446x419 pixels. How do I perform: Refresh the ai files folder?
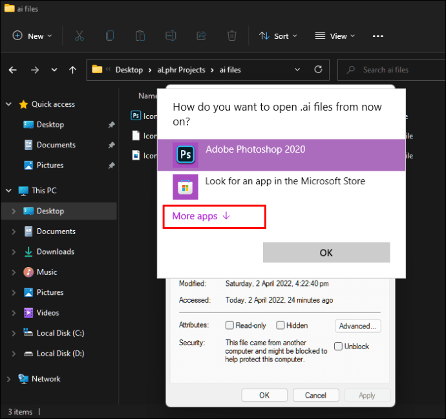(318, 69)
